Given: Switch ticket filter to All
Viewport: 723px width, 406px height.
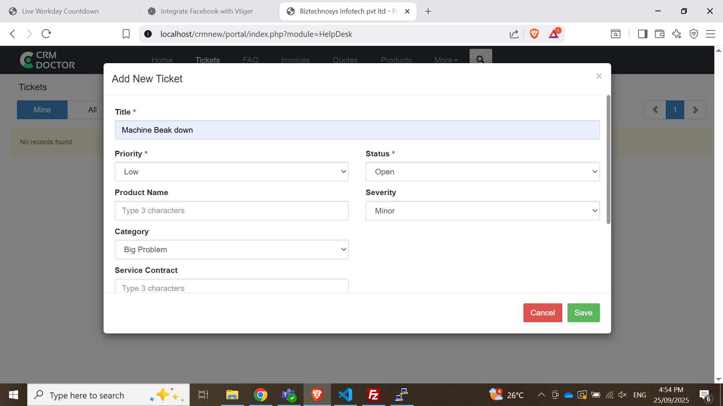Looking at the screenshot, I should 92,109.
